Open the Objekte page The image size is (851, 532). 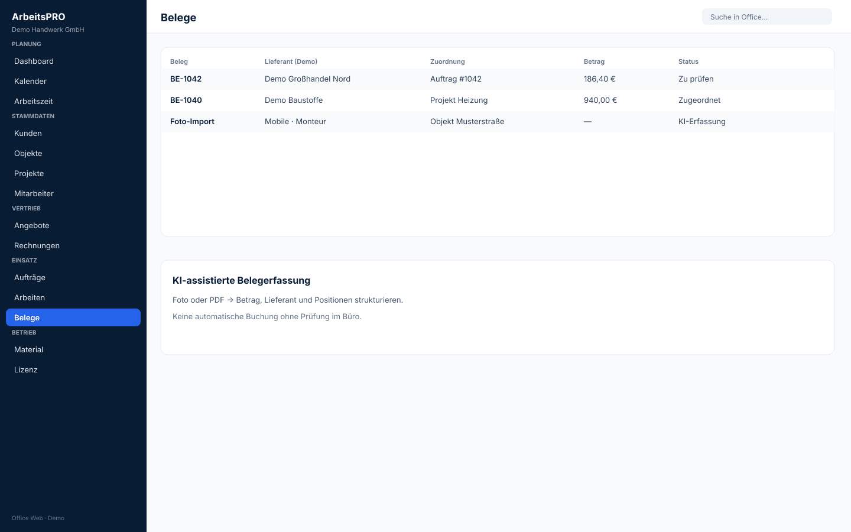(73, 154)
